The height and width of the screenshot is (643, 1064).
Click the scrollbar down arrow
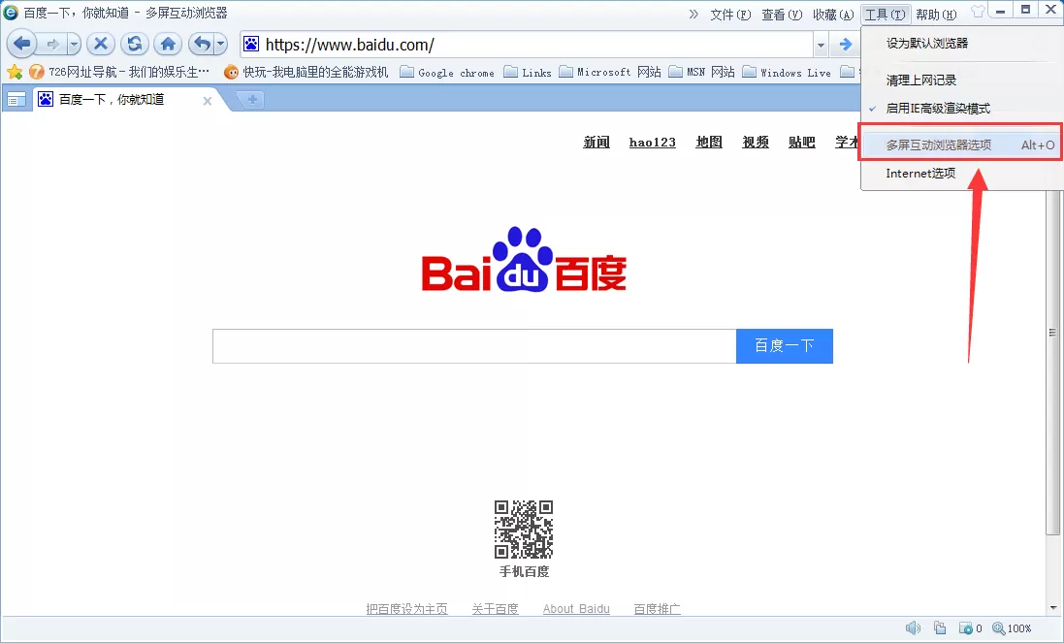1052,608
